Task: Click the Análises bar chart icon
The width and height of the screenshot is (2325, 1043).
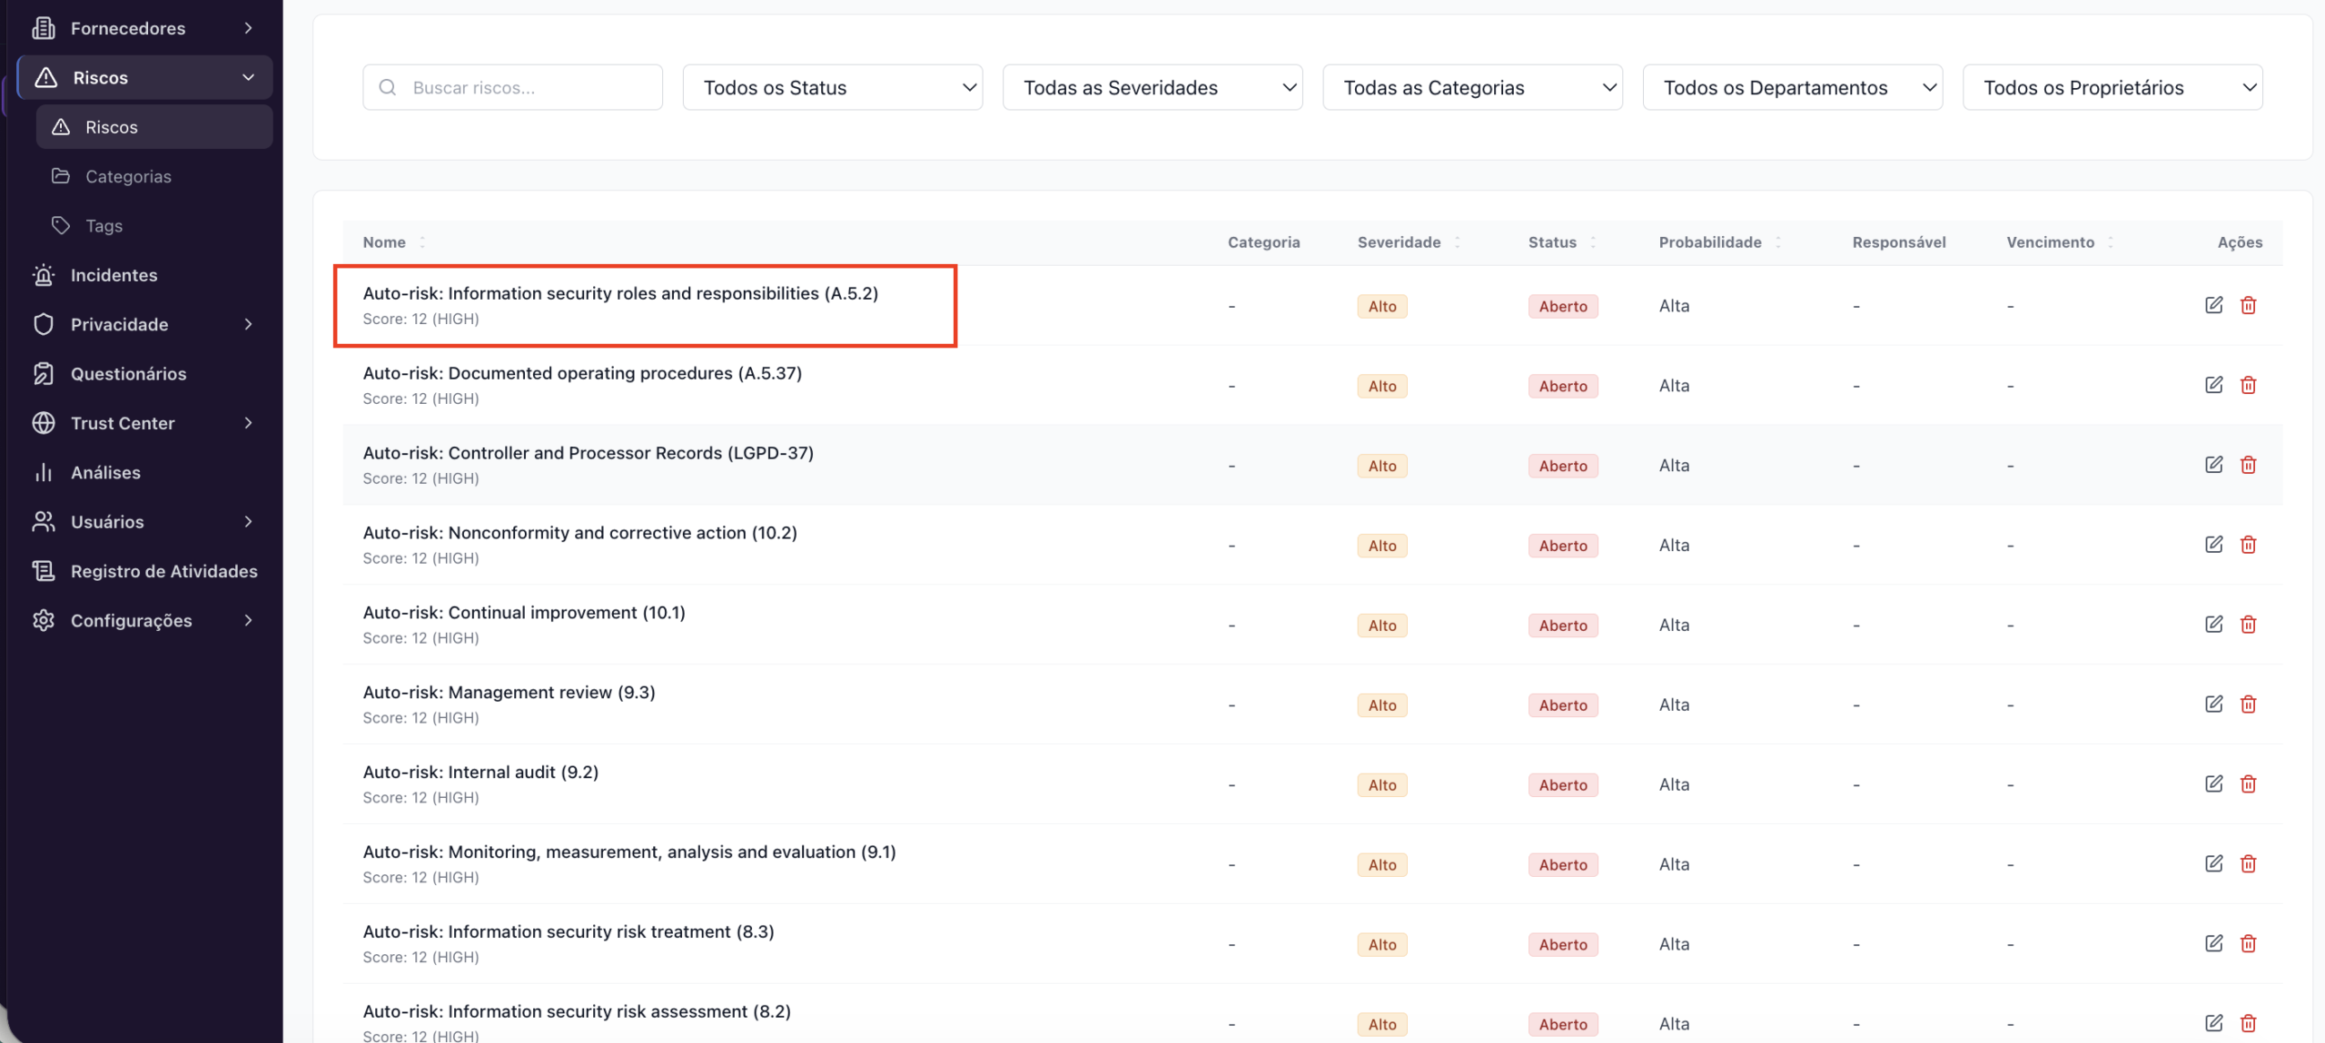Action: 44,472
